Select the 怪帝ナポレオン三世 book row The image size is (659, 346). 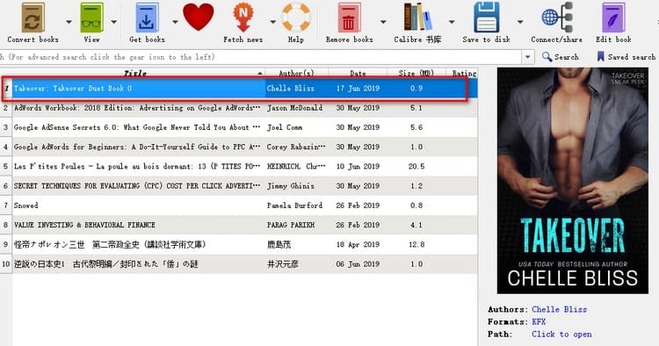coord(244,244)
